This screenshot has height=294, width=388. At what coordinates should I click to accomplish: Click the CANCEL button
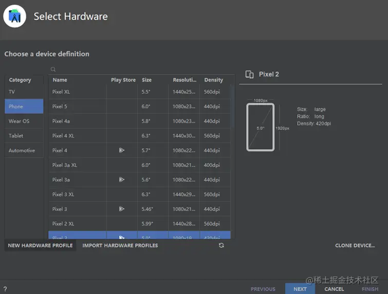pyautogui.click(x=334, y=289)
